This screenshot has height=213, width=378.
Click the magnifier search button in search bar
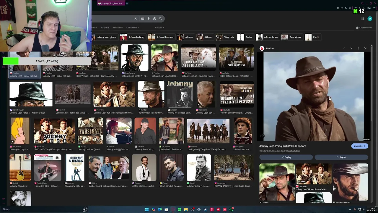click(x=160, y=19)
